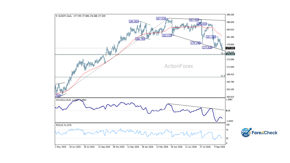Click the EURJPY.Daily chart title
This screenshot has width=290, height=163.
[x=65, y=16]
